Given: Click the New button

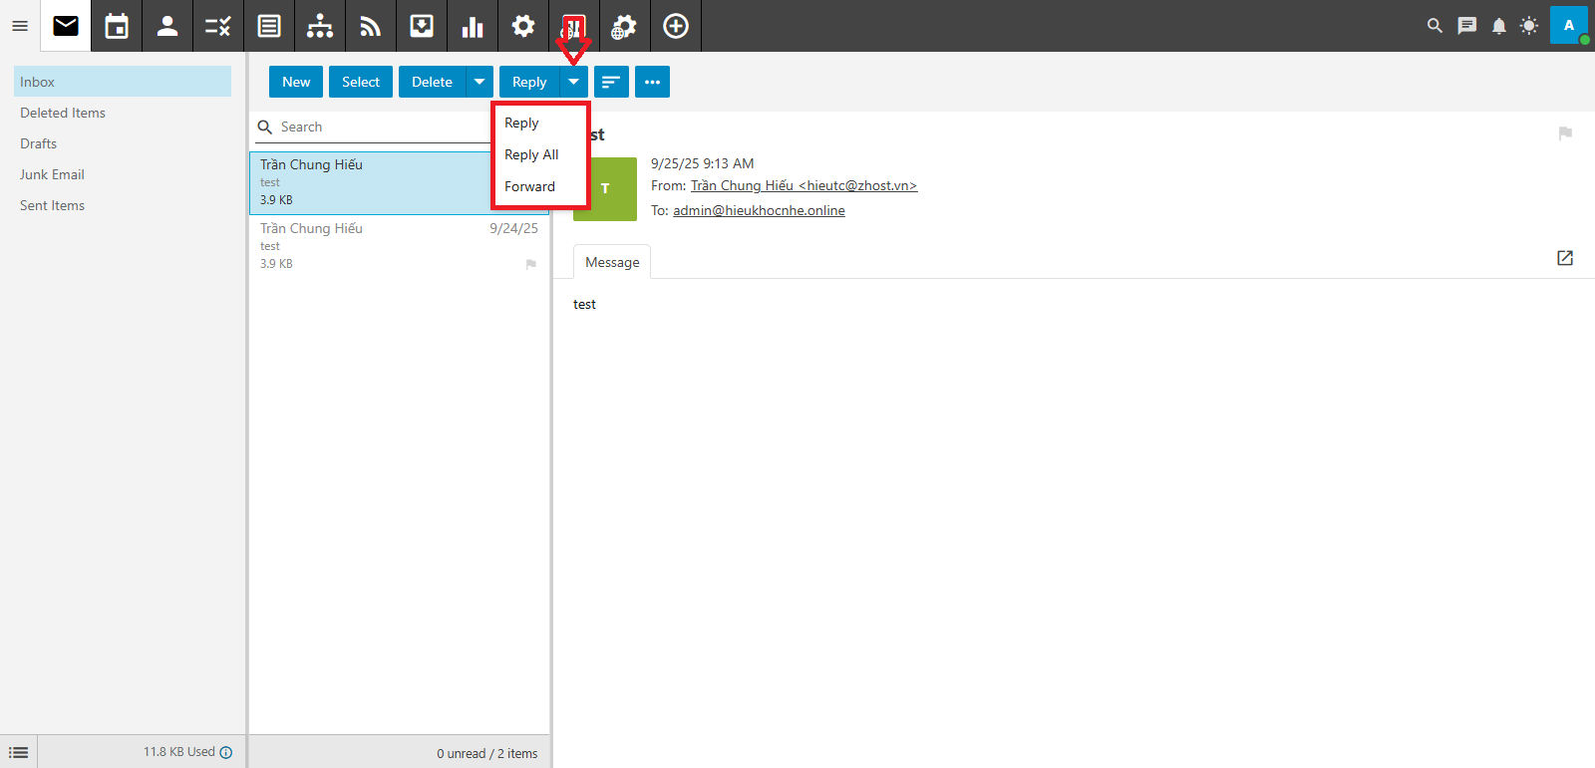Looking at the screenshot, I should (296, 82).
